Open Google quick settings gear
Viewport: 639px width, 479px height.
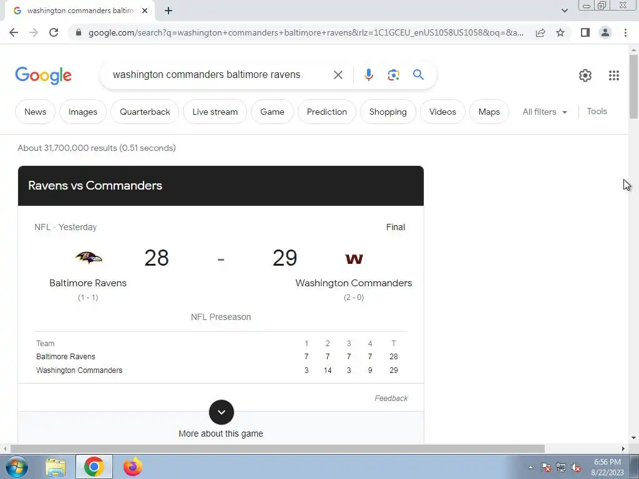(x=585, y=75)
